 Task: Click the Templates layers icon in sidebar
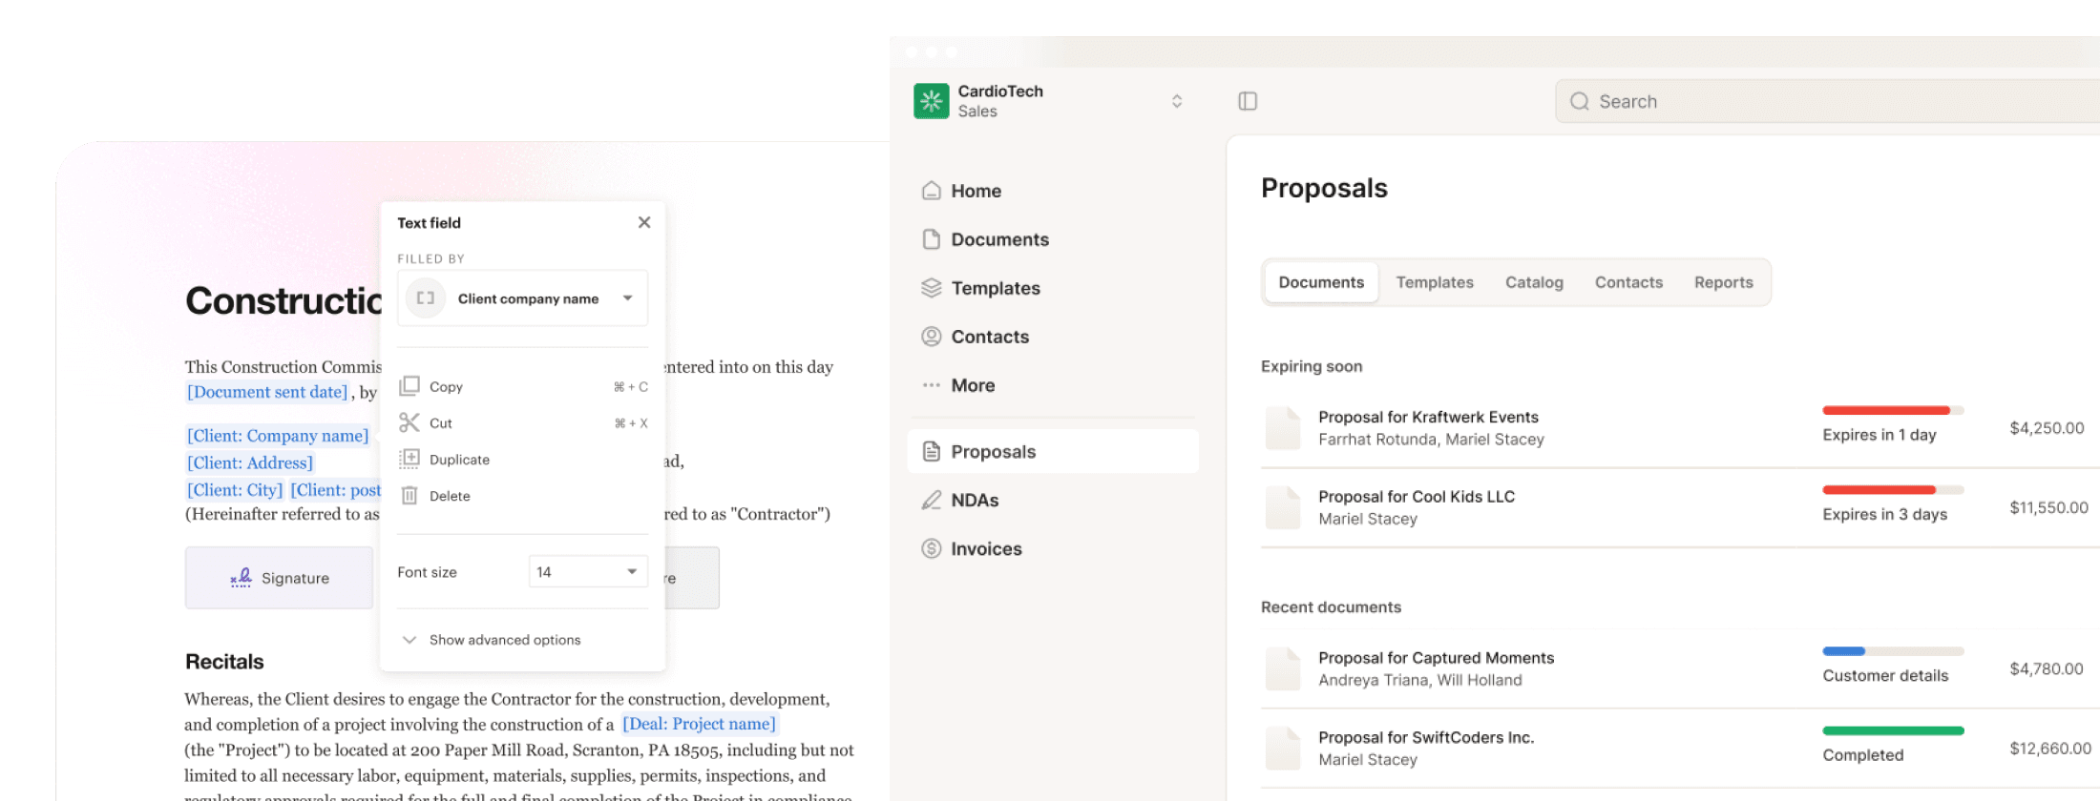(931, 288)
